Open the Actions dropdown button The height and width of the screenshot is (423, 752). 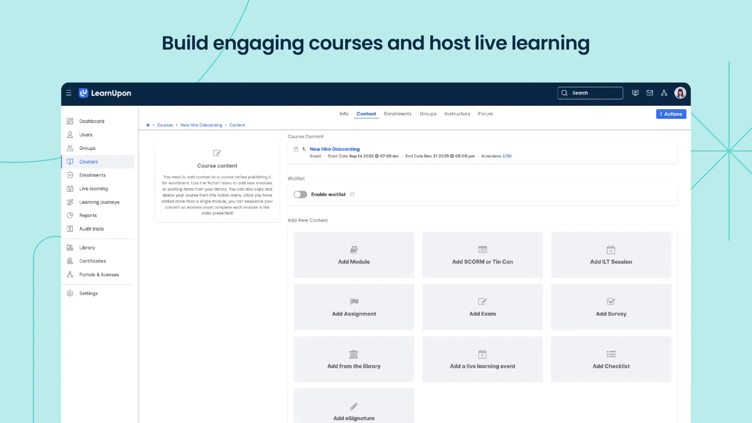pos(671,114)
